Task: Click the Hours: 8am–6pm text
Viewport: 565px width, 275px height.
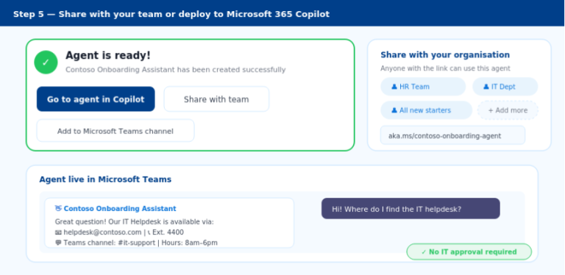Action: 190,243
